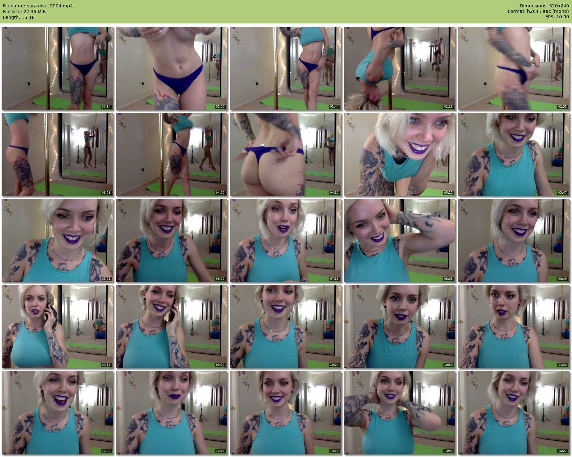Open the frame stamped 12:08
This screenshot has width=572, height=457.
(x=58, y=413)
